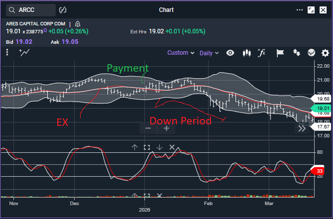Click the Mar date axis label
Viewport: 333px width, 219px height.
(x=269, y=204)
